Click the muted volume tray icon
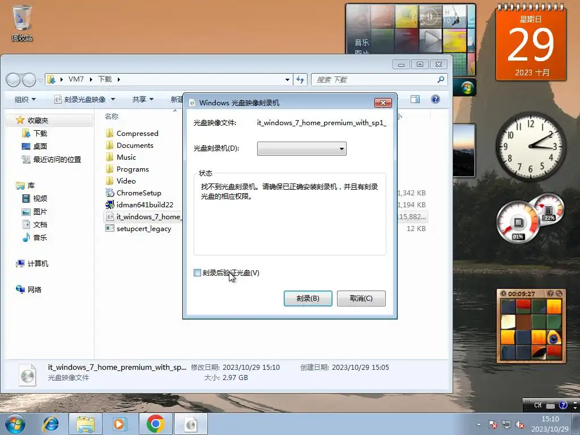Image resolution: width=580 pixels, height=435 pixels. click(x=520, y=425)
